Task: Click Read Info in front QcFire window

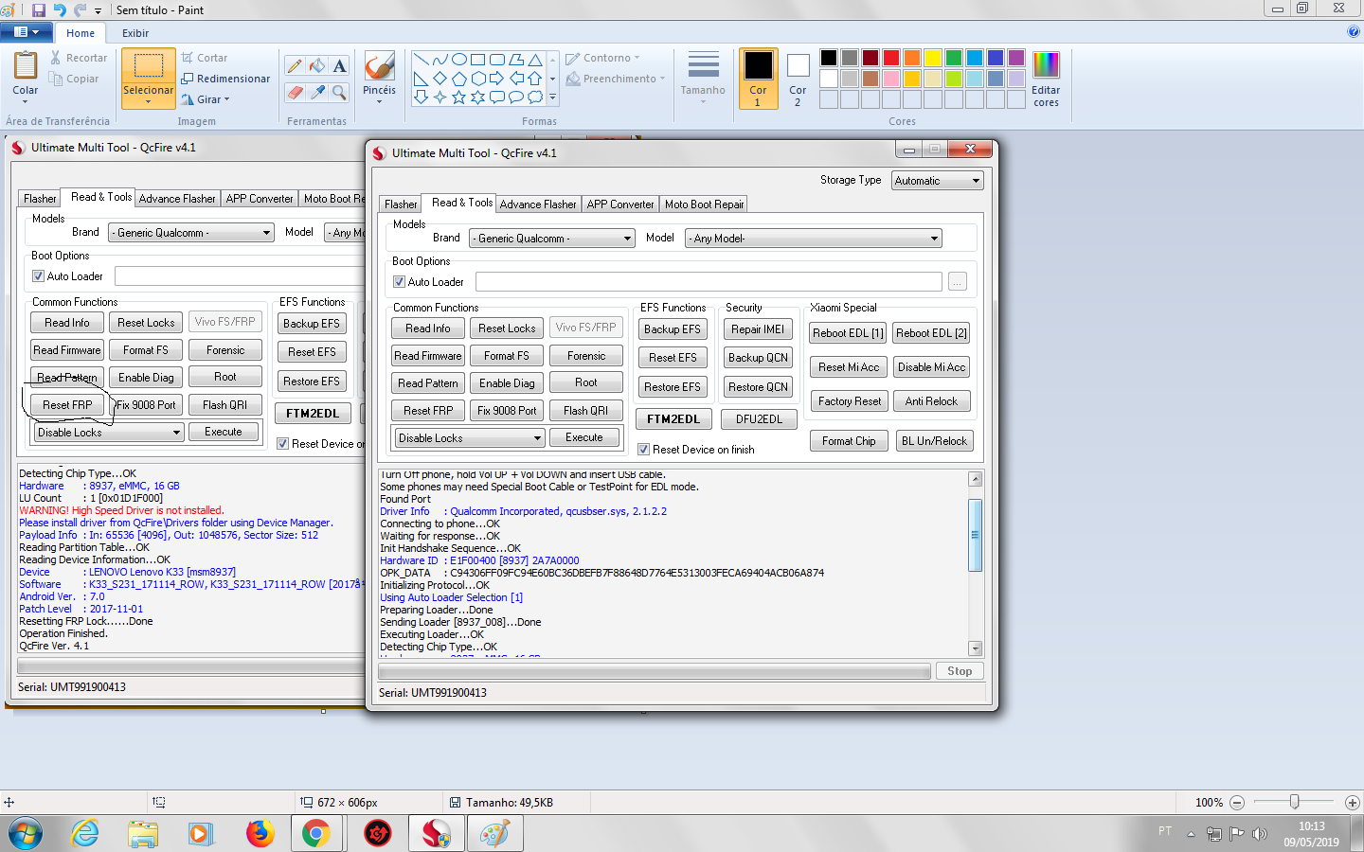Action: click(x=428, y=328)
